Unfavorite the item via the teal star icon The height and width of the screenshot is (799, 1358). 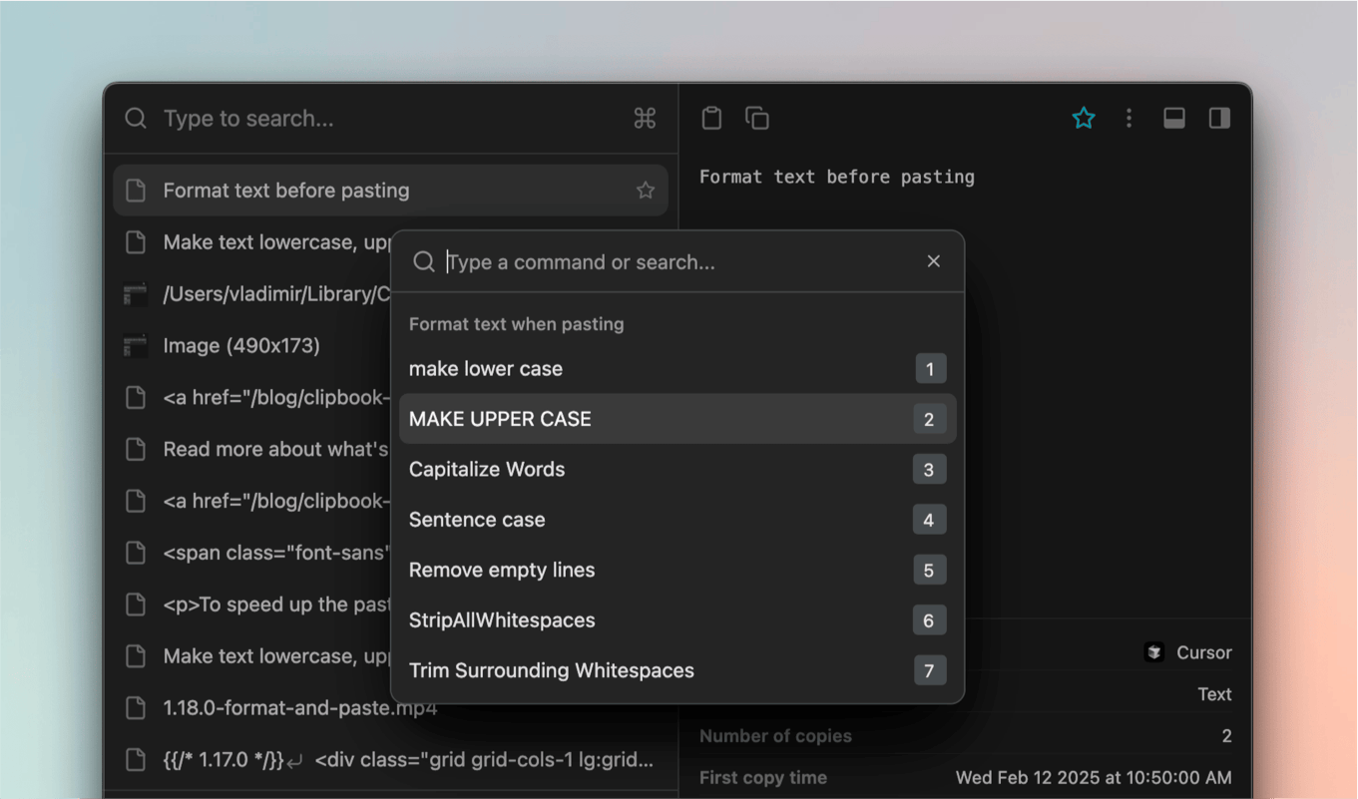pyautogui.click(x=1084, y=118)
